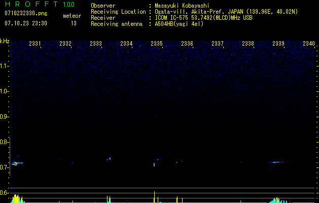Click time marker 2333
Image resolution: width=319 pixels, height=203 pixels.
click(96, 43)
